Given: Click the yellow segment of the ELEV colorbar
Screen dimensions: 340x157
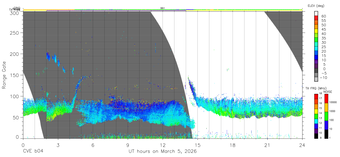Looking at the screenshot, I should (x=316, y=31).
